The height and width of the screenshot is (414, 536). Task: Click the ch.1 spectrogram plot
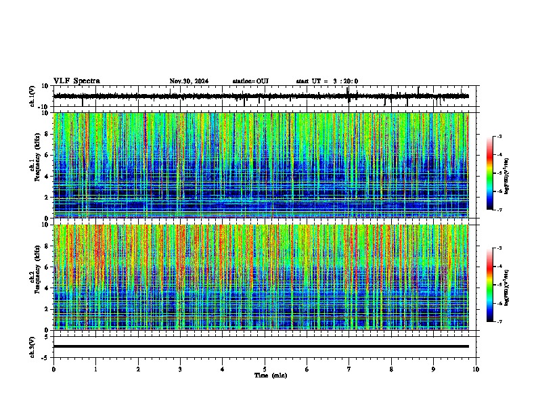[261, 165]
